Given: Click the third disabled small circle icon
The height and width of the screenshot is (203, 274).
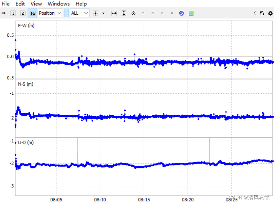Looking at the screenshot, I should (x=162, y=13).
